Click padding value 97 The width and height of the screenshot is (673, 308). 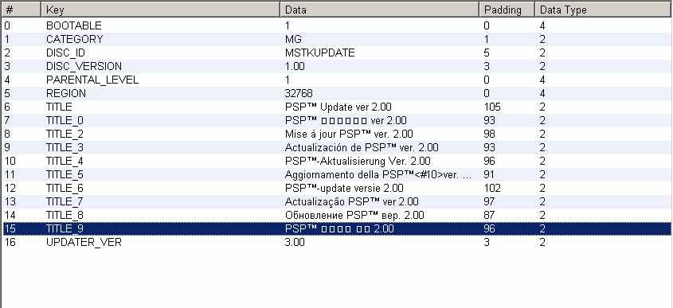click(489, 201)
